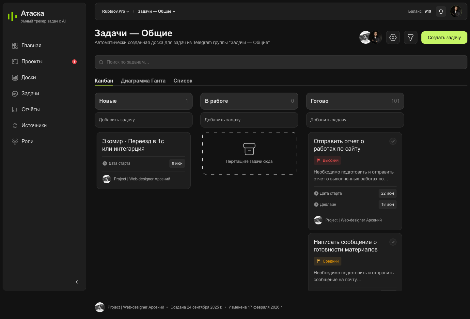Open board settings gear
470x319 pixels.
[x=393, y=38]
